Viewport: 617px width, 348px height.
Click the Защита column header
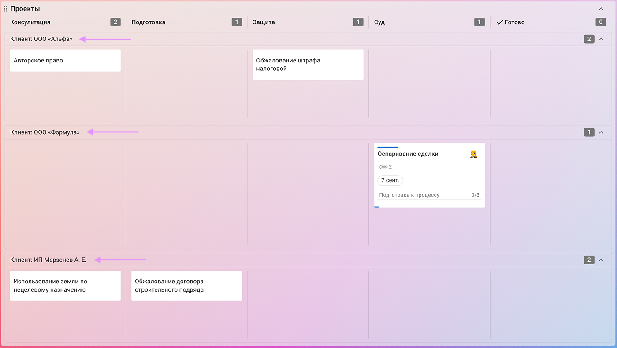click(264, 22)
